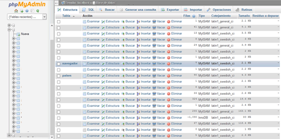This screenshot has width=281, height=139.
Task: Click the green reload navigation panel icon
Action: pyautogui.click(x=38, y=11)
